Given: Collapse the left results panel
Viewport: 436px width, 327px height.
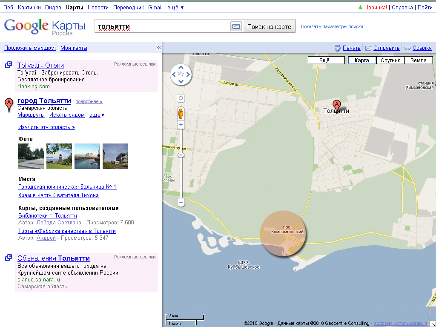Looking at the screenshot, I should click(x=159, y=48).
